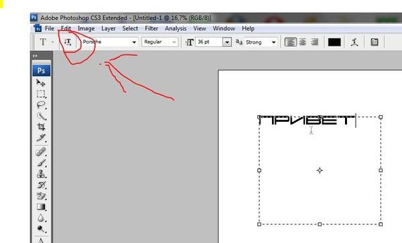Click the Photoshop icon in menu bar
The width and height of the screenshot is (402, 243).
tap(38, 28)
